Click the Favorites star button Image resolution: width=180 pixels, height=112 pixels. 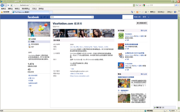(5, 12)
